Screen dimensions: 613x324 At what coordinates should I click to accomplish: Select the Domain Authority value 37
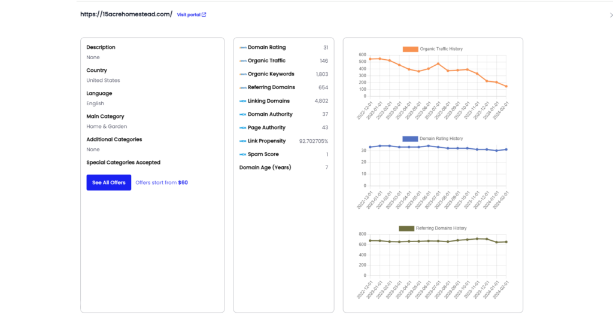(x=325, y=114)
